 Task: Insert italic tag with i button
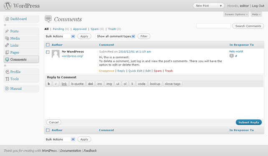pyautogui.click(x=56, y=84)
